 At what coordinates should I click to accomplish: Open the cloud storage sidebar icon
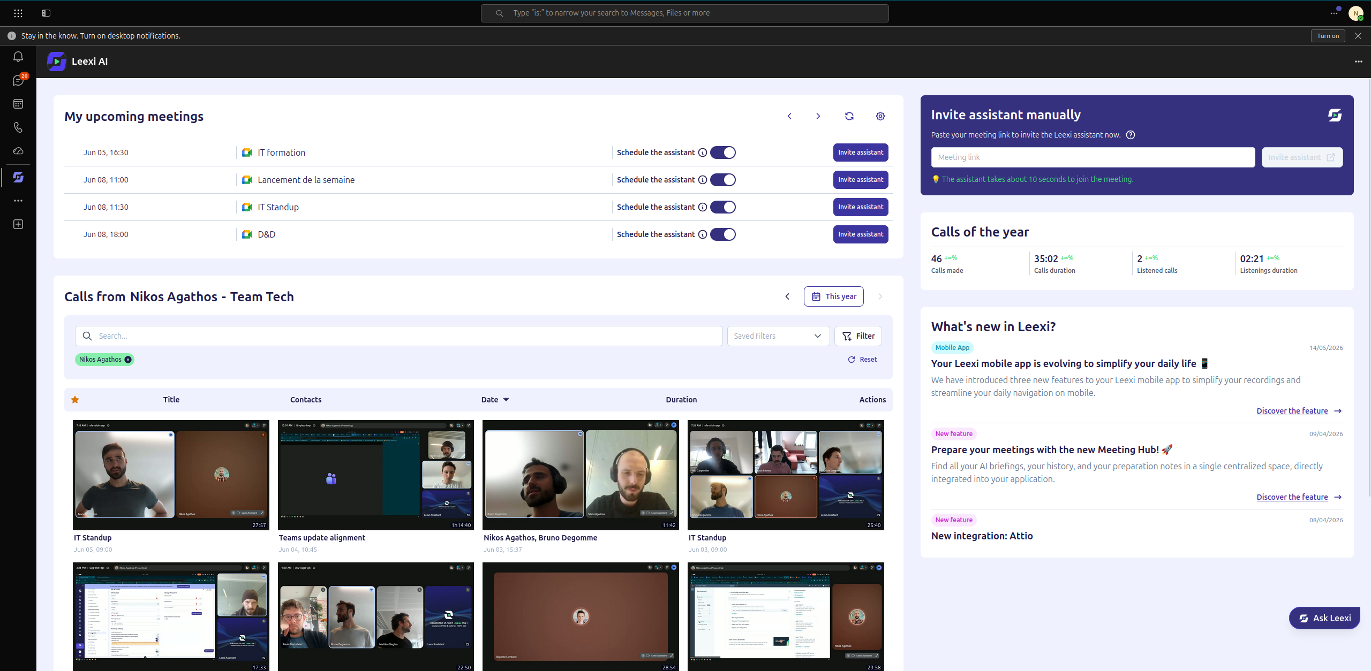click(x=18, y=151)
